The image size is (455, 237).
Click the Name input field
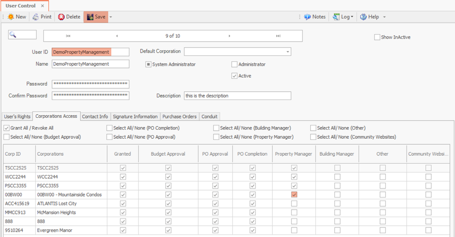90,64
